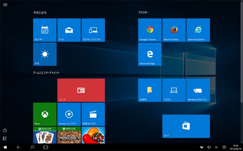Screen dimensions: 243x151
Task: Open the Google Chrome tile
Action: pyautogui.click(x=150, y=30)
